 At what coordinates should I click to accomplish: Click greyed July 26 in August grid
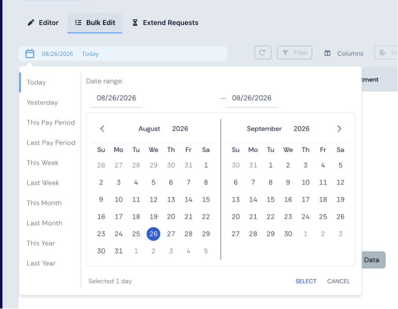101,165
